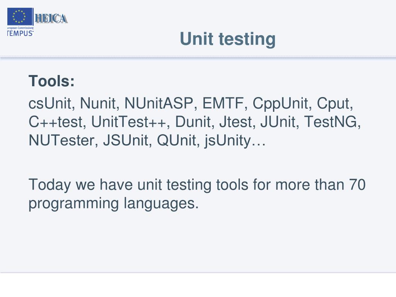Click the word NUTester
The width and height of the screenshot is (396, 297).
click(x=61, y=140)
